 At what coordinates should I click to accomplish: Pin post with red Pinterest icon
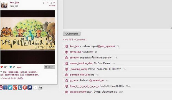(x=25, y=88)
